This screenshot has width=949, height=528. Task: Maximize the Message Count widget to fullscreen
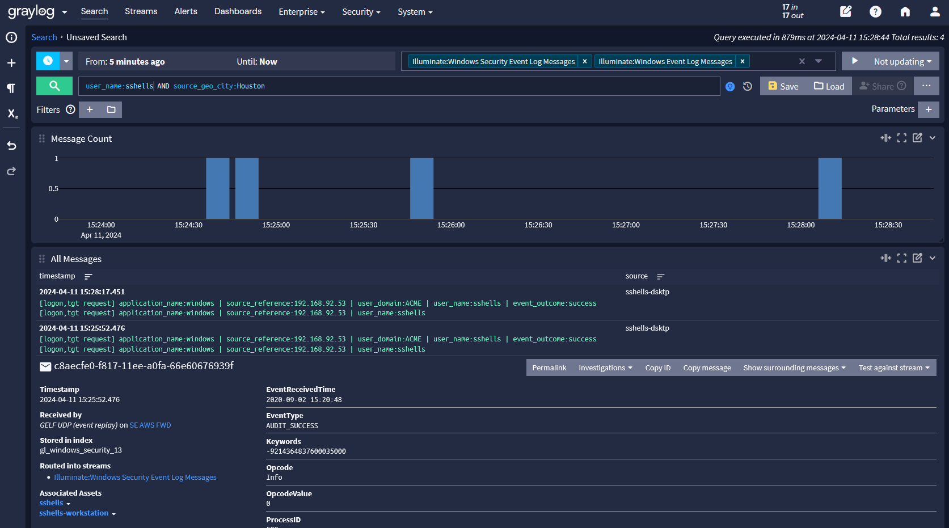point(901,138)
